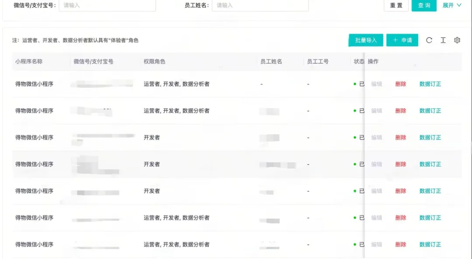Screen dimensions: 472x259
Task: Focus the 微信号/支付宝号 input field
Action: (107, 5)
